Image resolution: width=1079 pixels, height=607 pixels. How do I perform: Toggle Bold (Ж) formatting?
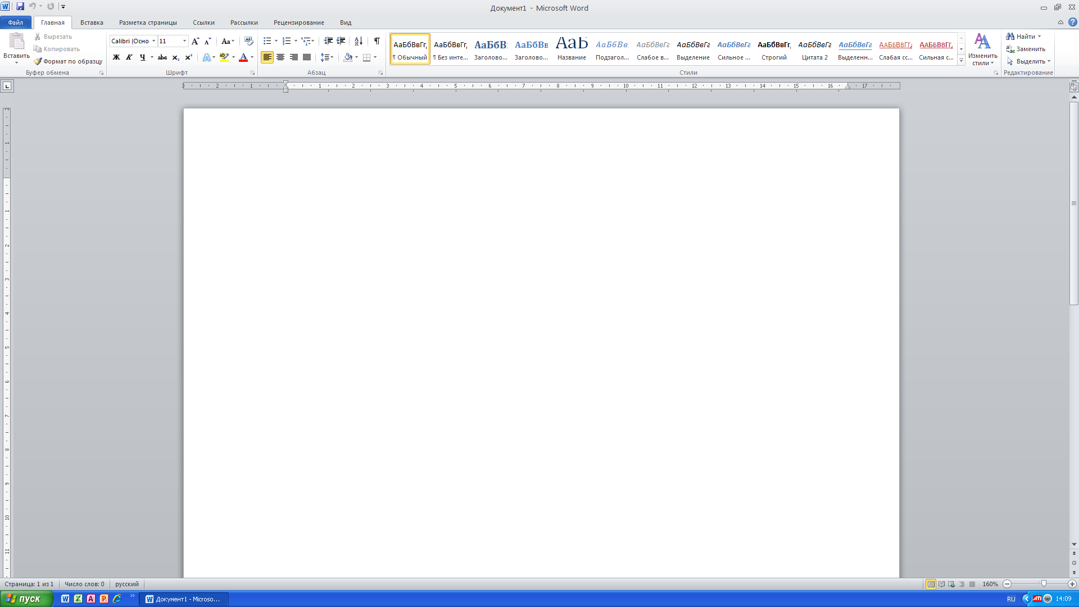click(x=116, y=57)
